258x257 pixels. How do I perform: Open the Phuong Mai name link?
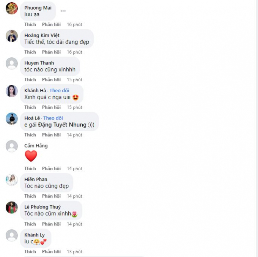coord(38,8)
